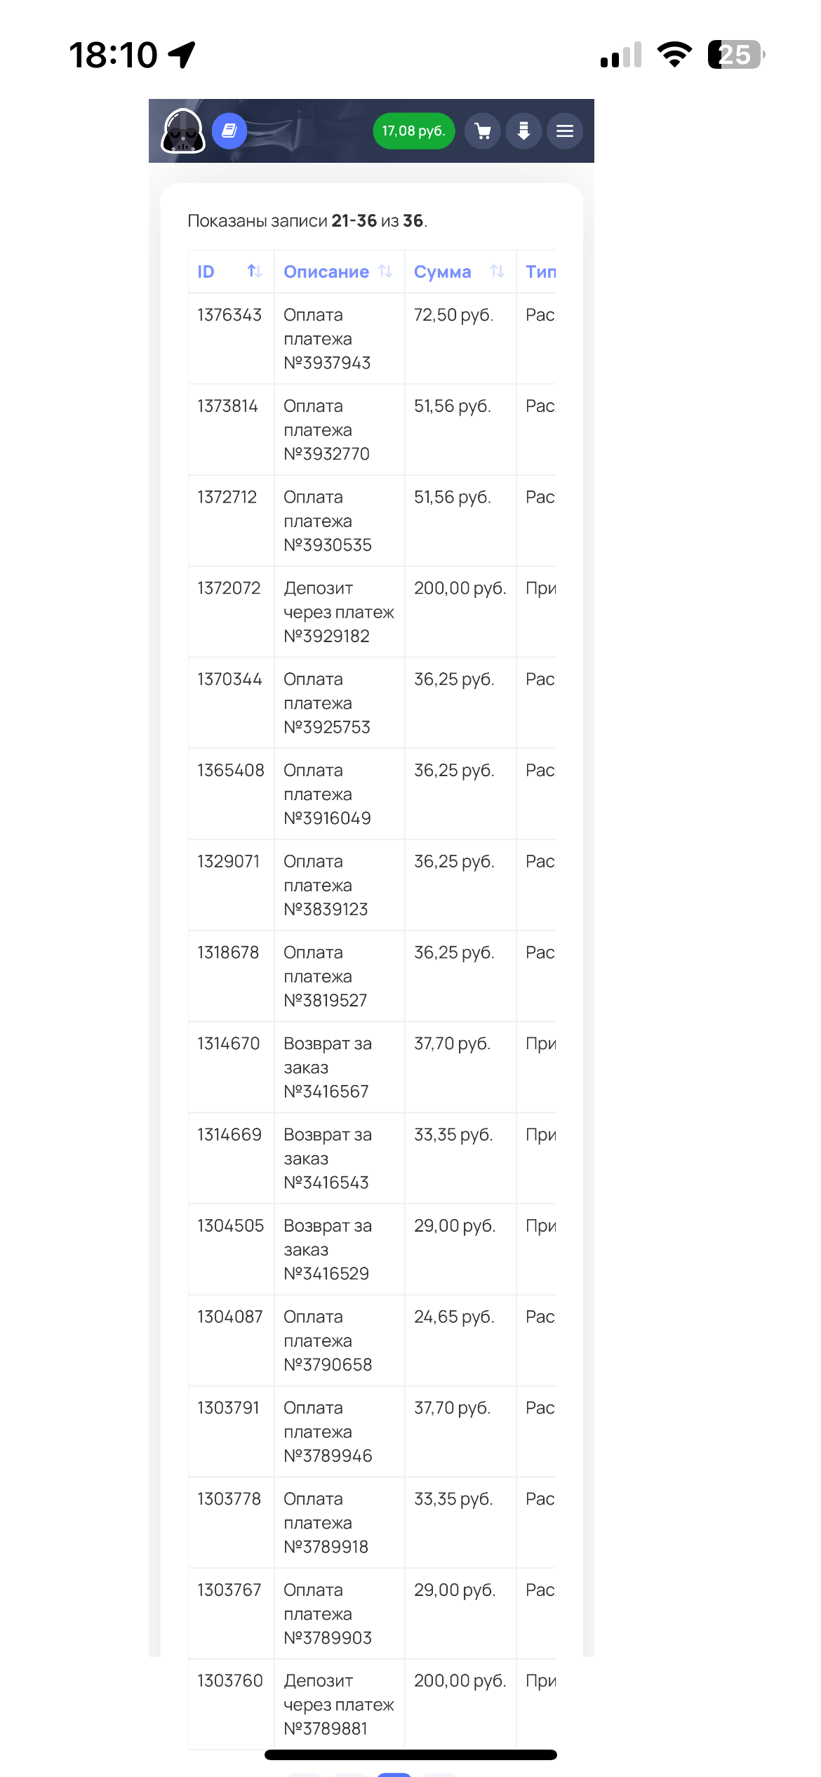Click sort arrows next to Описание
The width and height of the screenshot is (821, 1777).
coord(385,272)
